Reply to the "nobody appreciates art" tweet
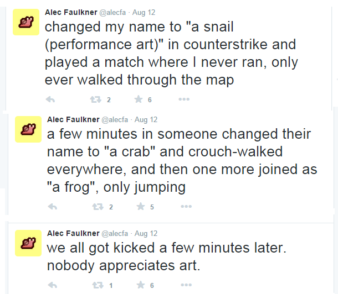Viewport: 338px width, 294px height. (x=51, y=285)
